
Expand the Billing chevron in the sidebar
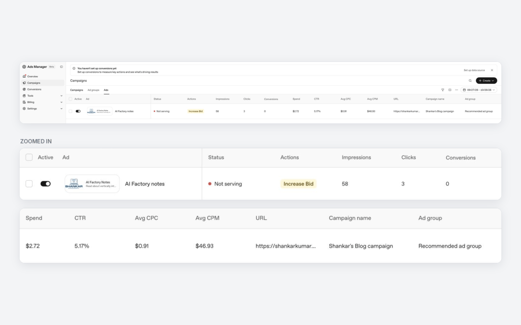click(62, 102)
